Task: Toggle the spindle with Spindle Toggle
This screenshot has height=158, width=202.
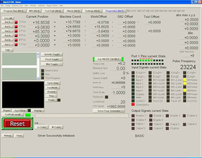Action: tap(52, 54)
